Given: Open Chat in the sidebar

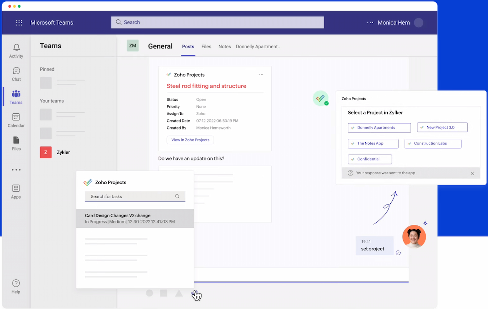Looking at the screenshot, I should click(x=16, y=74).
